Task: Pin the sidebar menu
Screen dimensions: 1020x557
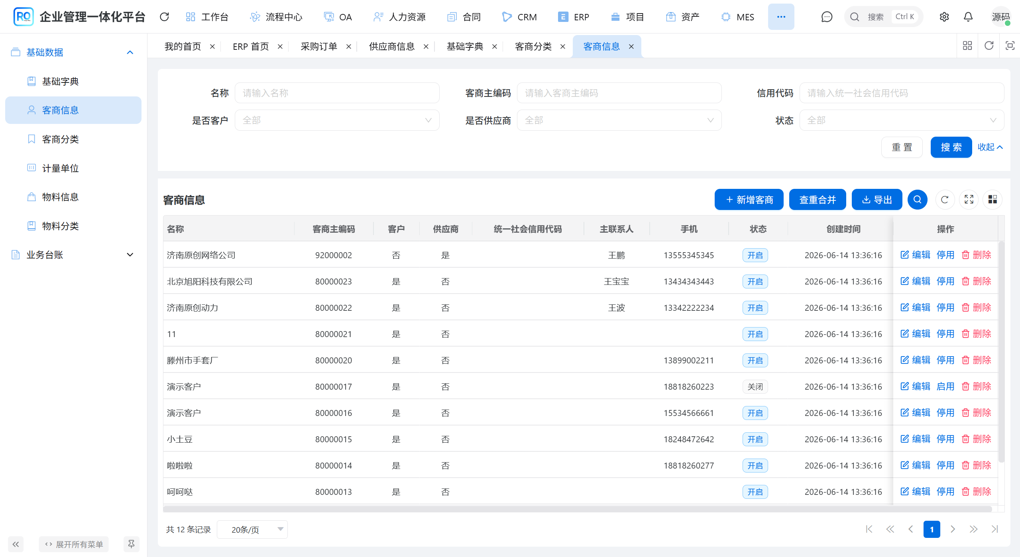Action: (131, 544)
